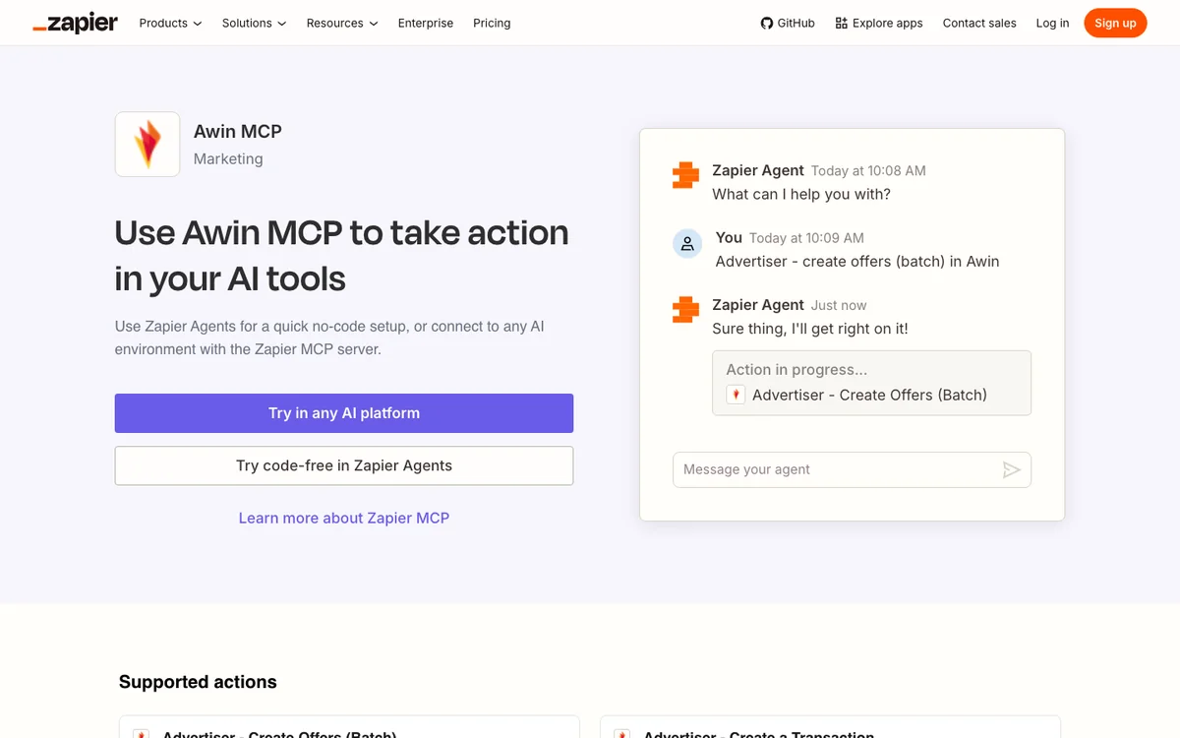Open the GitHub link in header

click(x=788, y=23)
